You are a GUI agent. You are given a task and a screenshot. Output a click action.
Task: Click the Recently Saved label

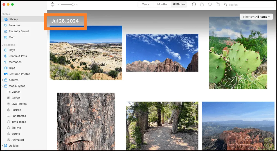[19, 31]
